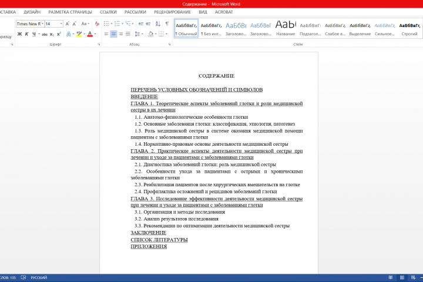The width and height of the screenshot is (423, 282).
Task: Clear all formatting with eraser icon
Action: [97, 23]
